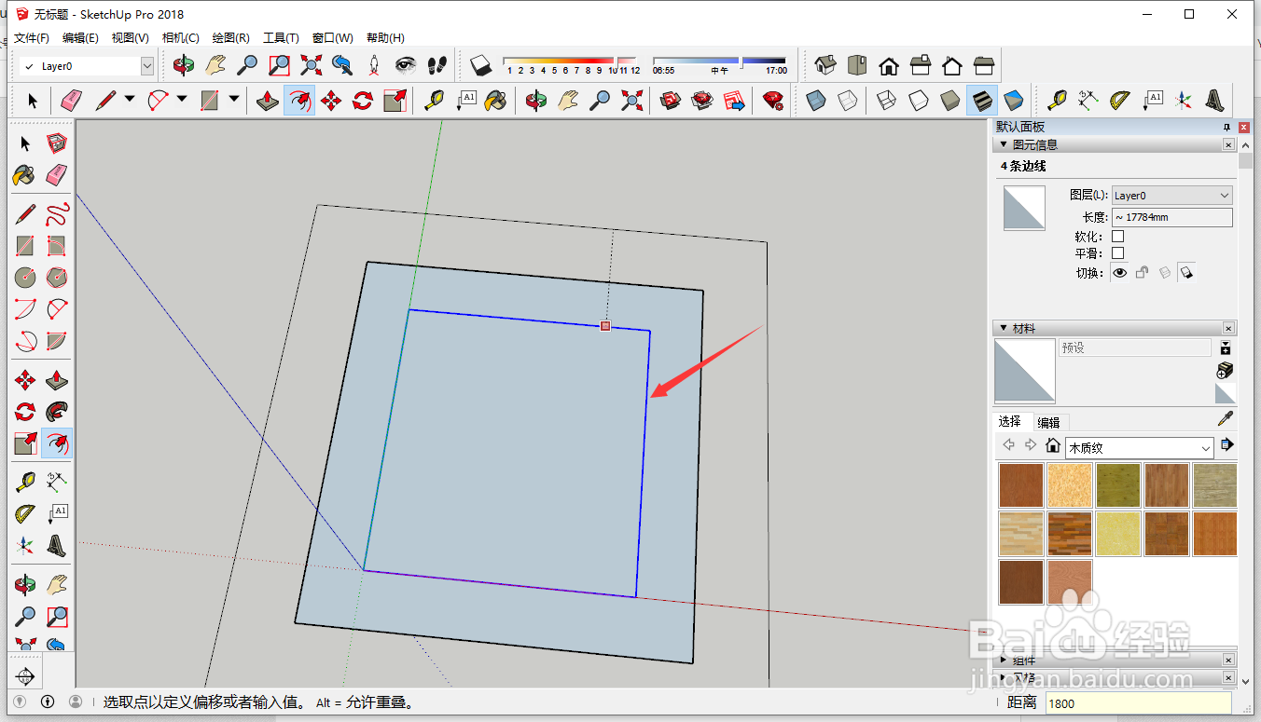Apply Shaded With Textures style
The height and width of the screenshot is (722, 1261).
[982, 101]
